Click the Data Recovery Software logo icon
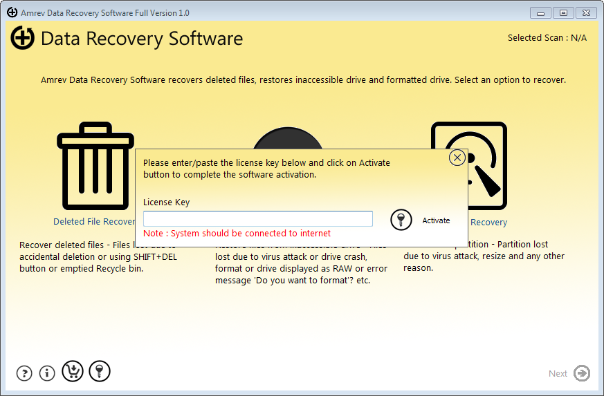 click(22, 38)
